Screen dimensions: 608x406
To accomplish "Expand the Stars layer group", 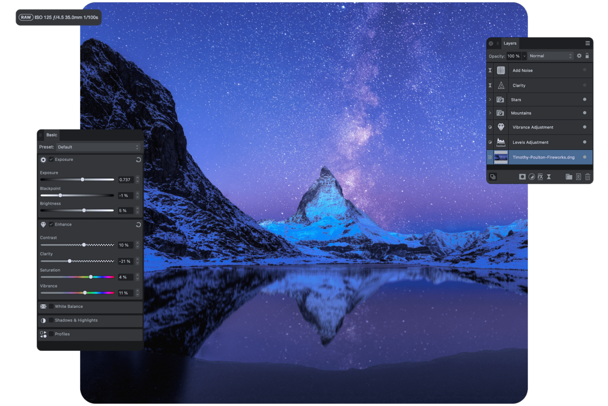I will point(490,100).
